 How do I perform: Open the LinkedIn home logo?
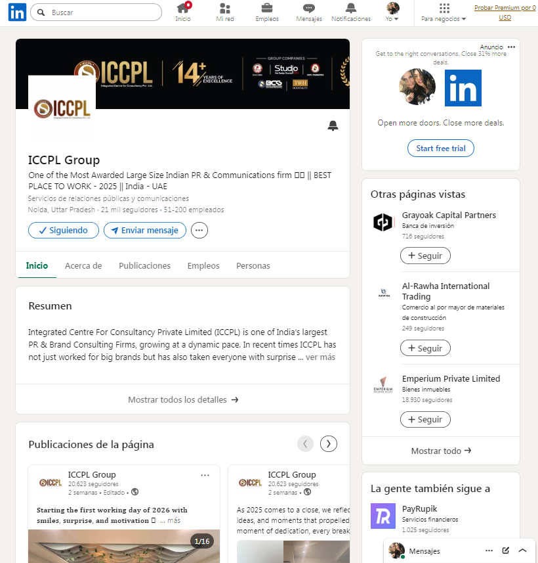pos(17,12)
